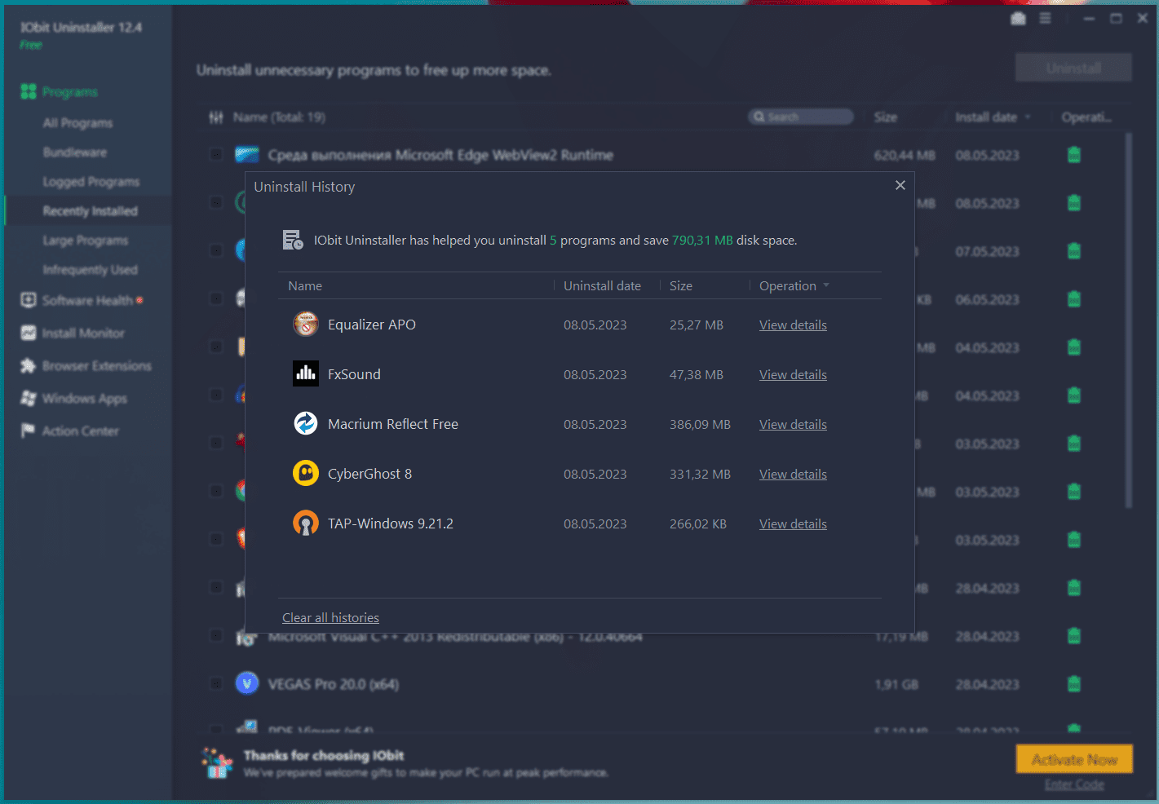Click the Windows Apps icon
The height and width of the screenshot is (804, 1159).
point(29,398)
